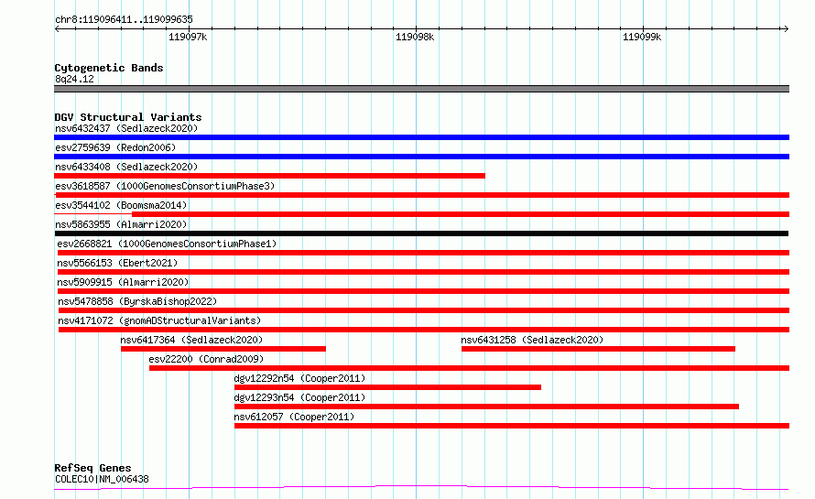Click the red bar for nsv5478858
815x499 pixels.
(x=424, y=310)
